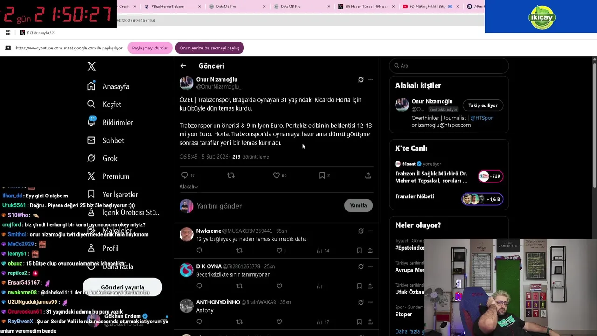Open more options on Onur Nizamoğlu's post
This screenshot has height=336, width=597.
370,80
